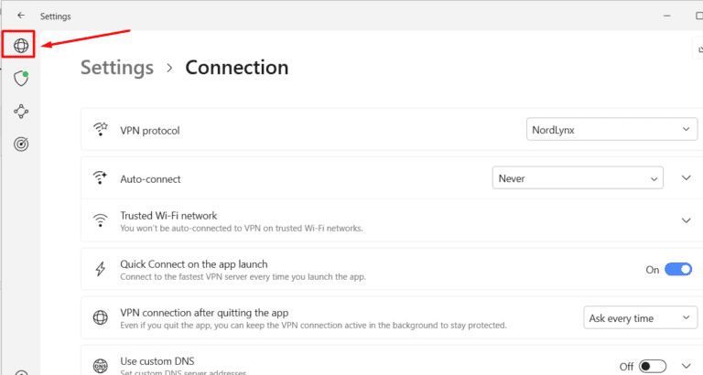Click the Quick Connect lightning bolt icon
Image resolution: width=703 pixels, height=375 pixels.
click(x=101, y=270)
